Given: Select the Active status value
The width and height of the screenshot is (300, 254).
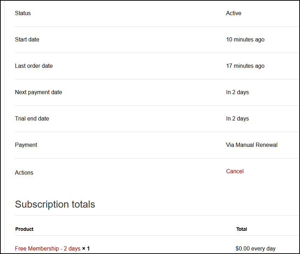Looking at the screenshot, I should pyautogui.click(x=233, y=13).
